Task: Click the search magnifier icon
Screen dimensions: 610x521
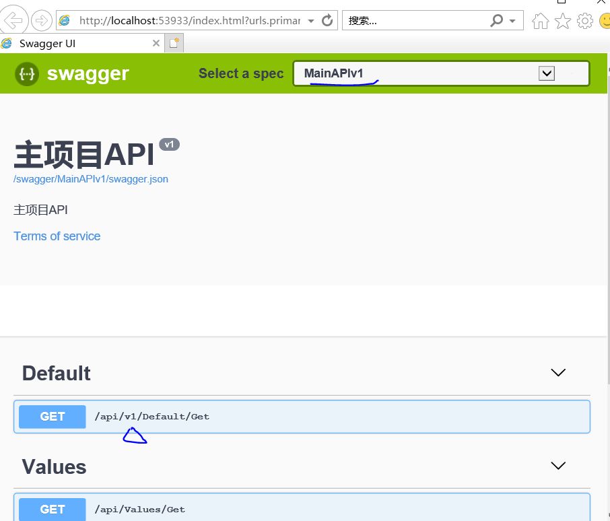Action: 497,20
